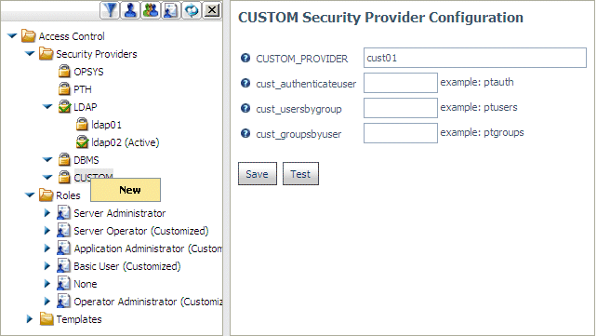Select the OPSYS security provider
Image resolution: width=597 pixels, height=336 pixels.
pyautogui.click(x=88, y=72)
